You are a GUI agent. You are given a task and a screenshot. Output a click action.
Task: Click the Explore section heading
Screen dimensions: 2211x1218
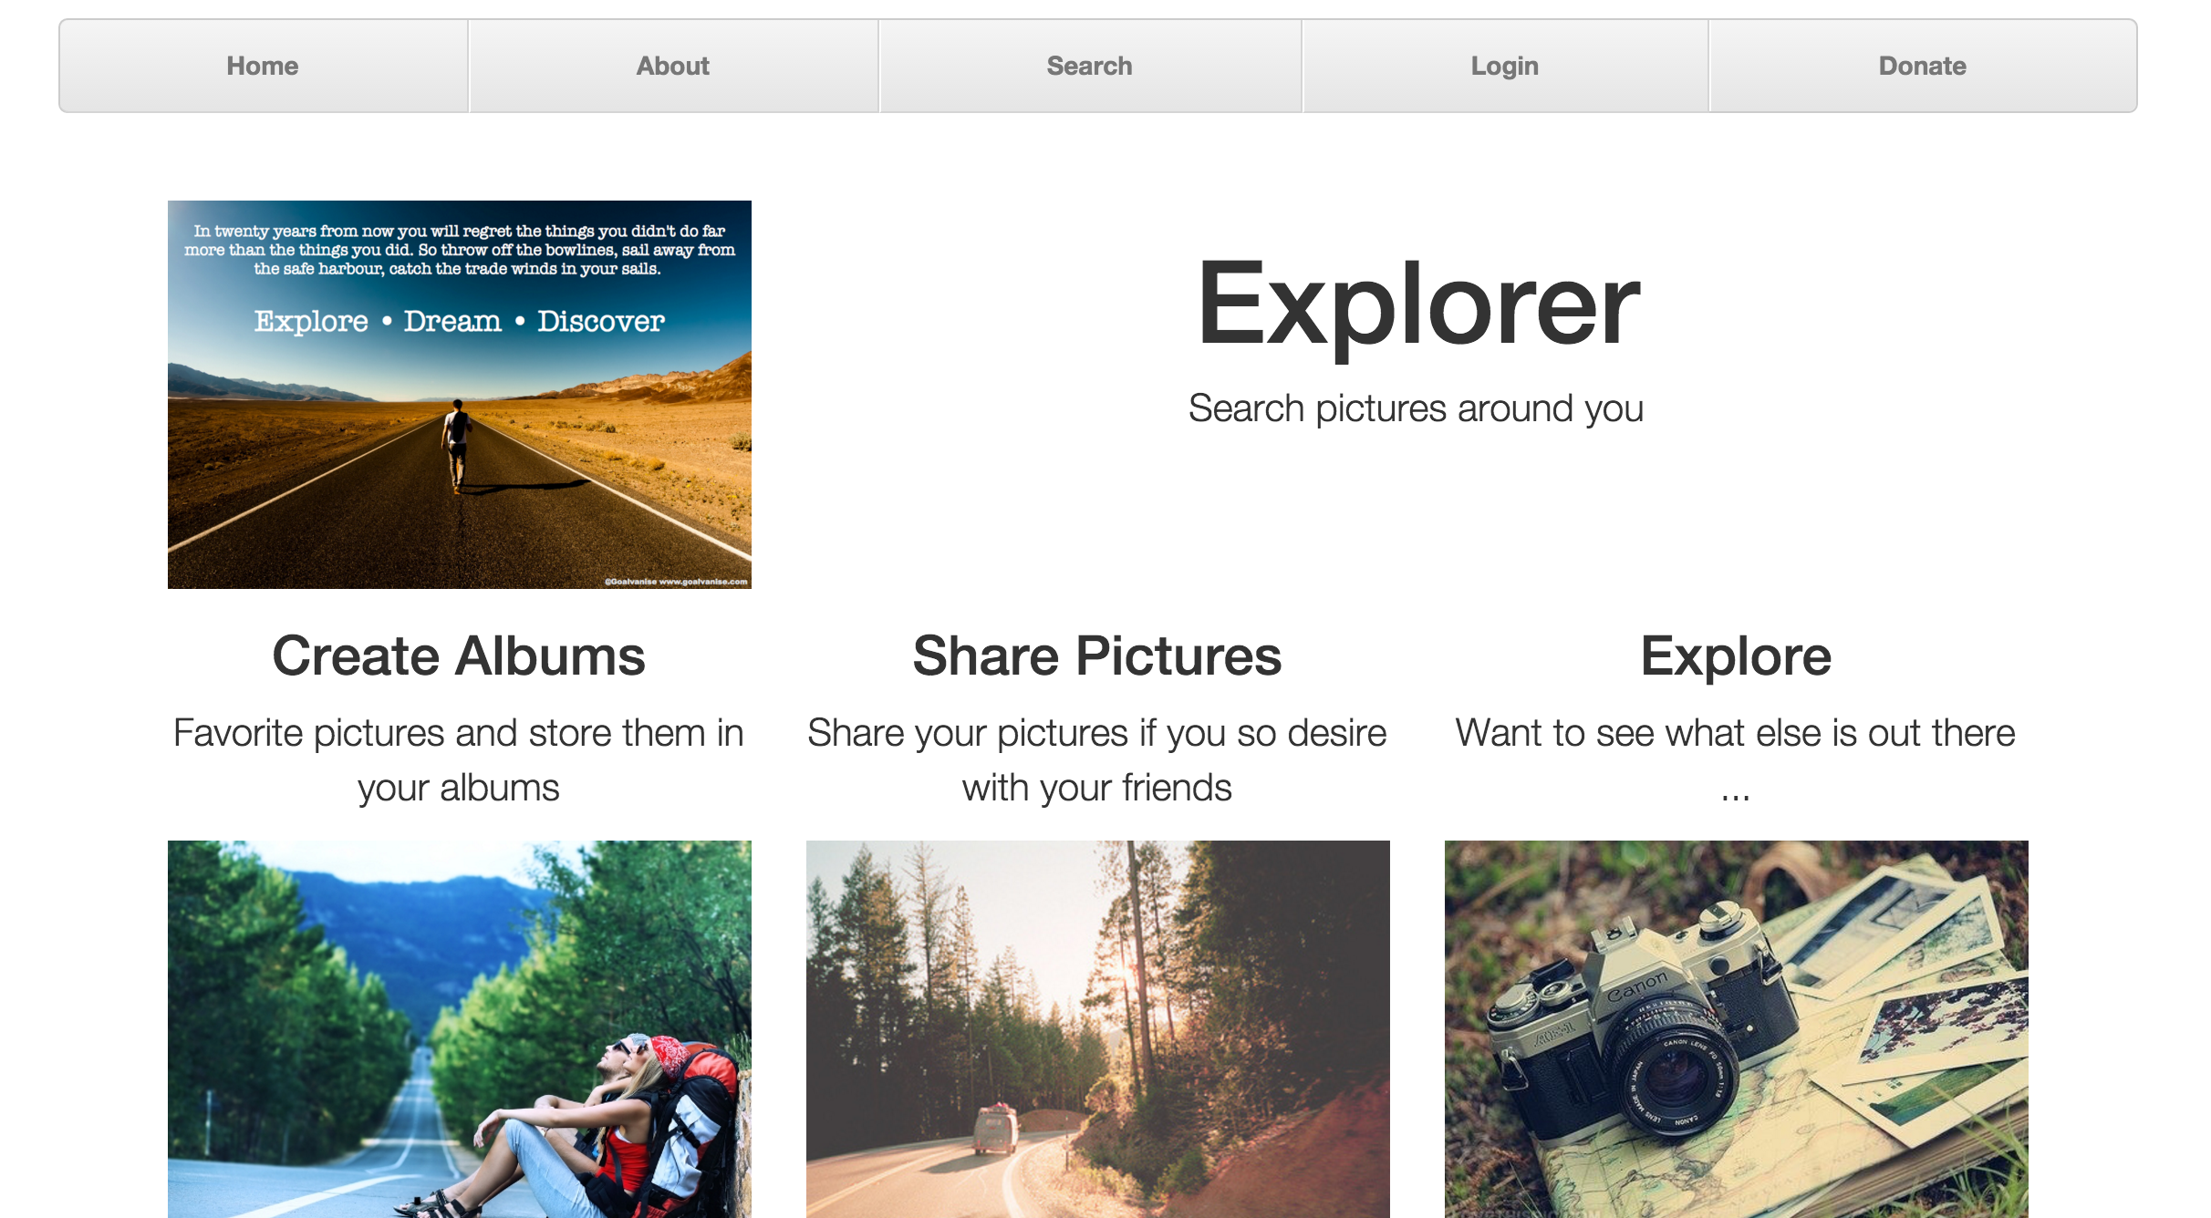tap(1736, 656)
